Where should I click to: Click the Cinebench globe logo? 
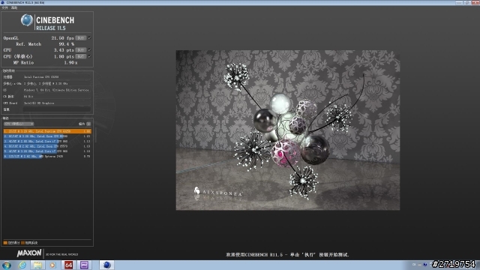[27, 20]
